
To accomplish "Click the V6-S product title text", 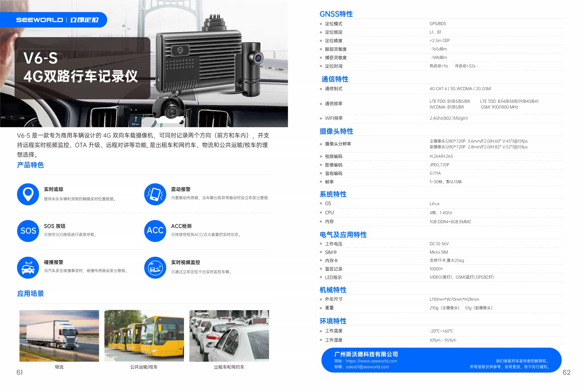I will (x=40, y=58).
